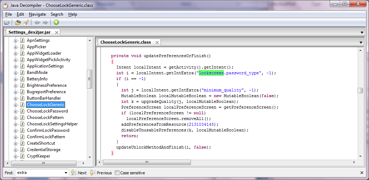Click the code editor vertical scrollbar thumb
This screenshot has width=369, height=180.
tap(360, 90)
